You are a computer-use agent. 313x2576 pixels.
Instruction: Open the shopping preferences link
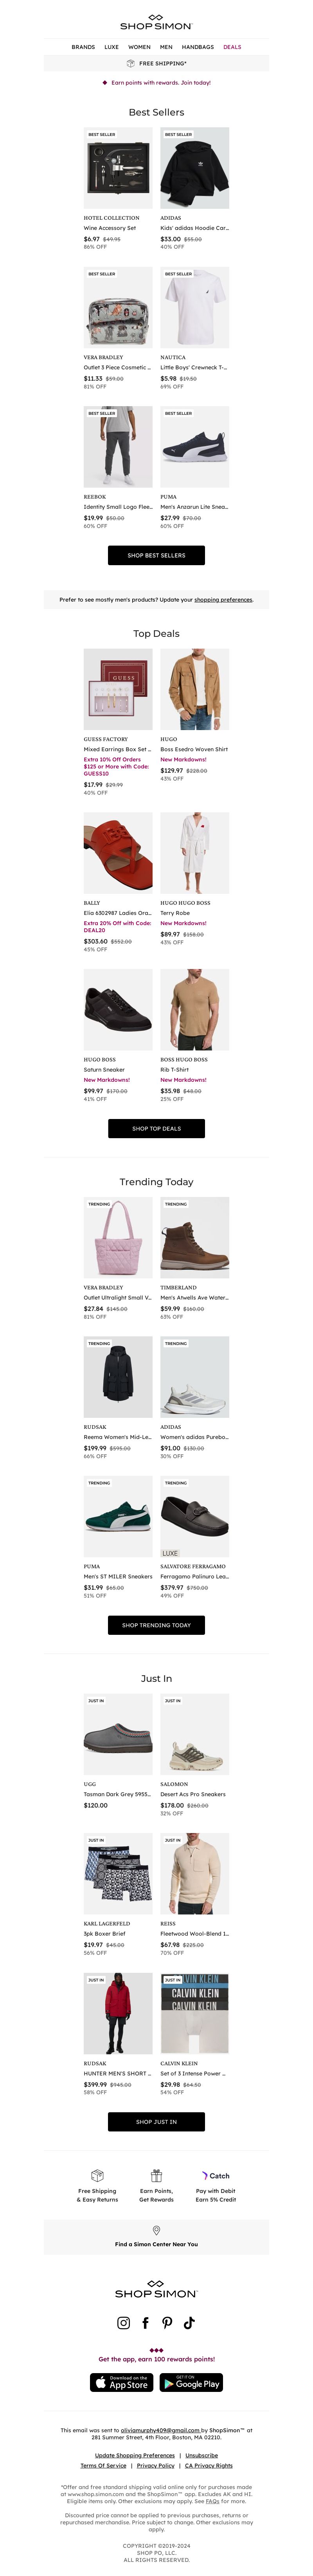223,600
